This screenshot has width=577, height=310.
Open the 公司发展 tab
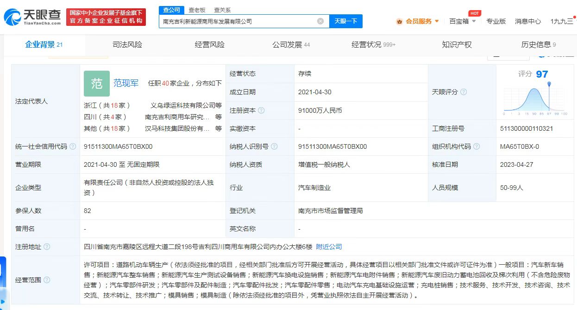point(291,45)
